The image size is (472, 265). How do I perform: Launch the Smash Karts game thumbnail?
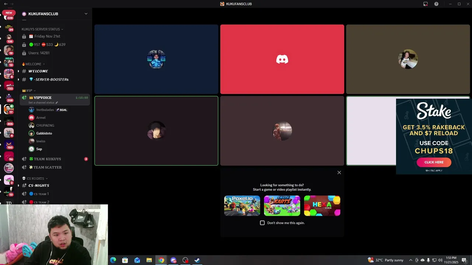click(x=282, y=206)
